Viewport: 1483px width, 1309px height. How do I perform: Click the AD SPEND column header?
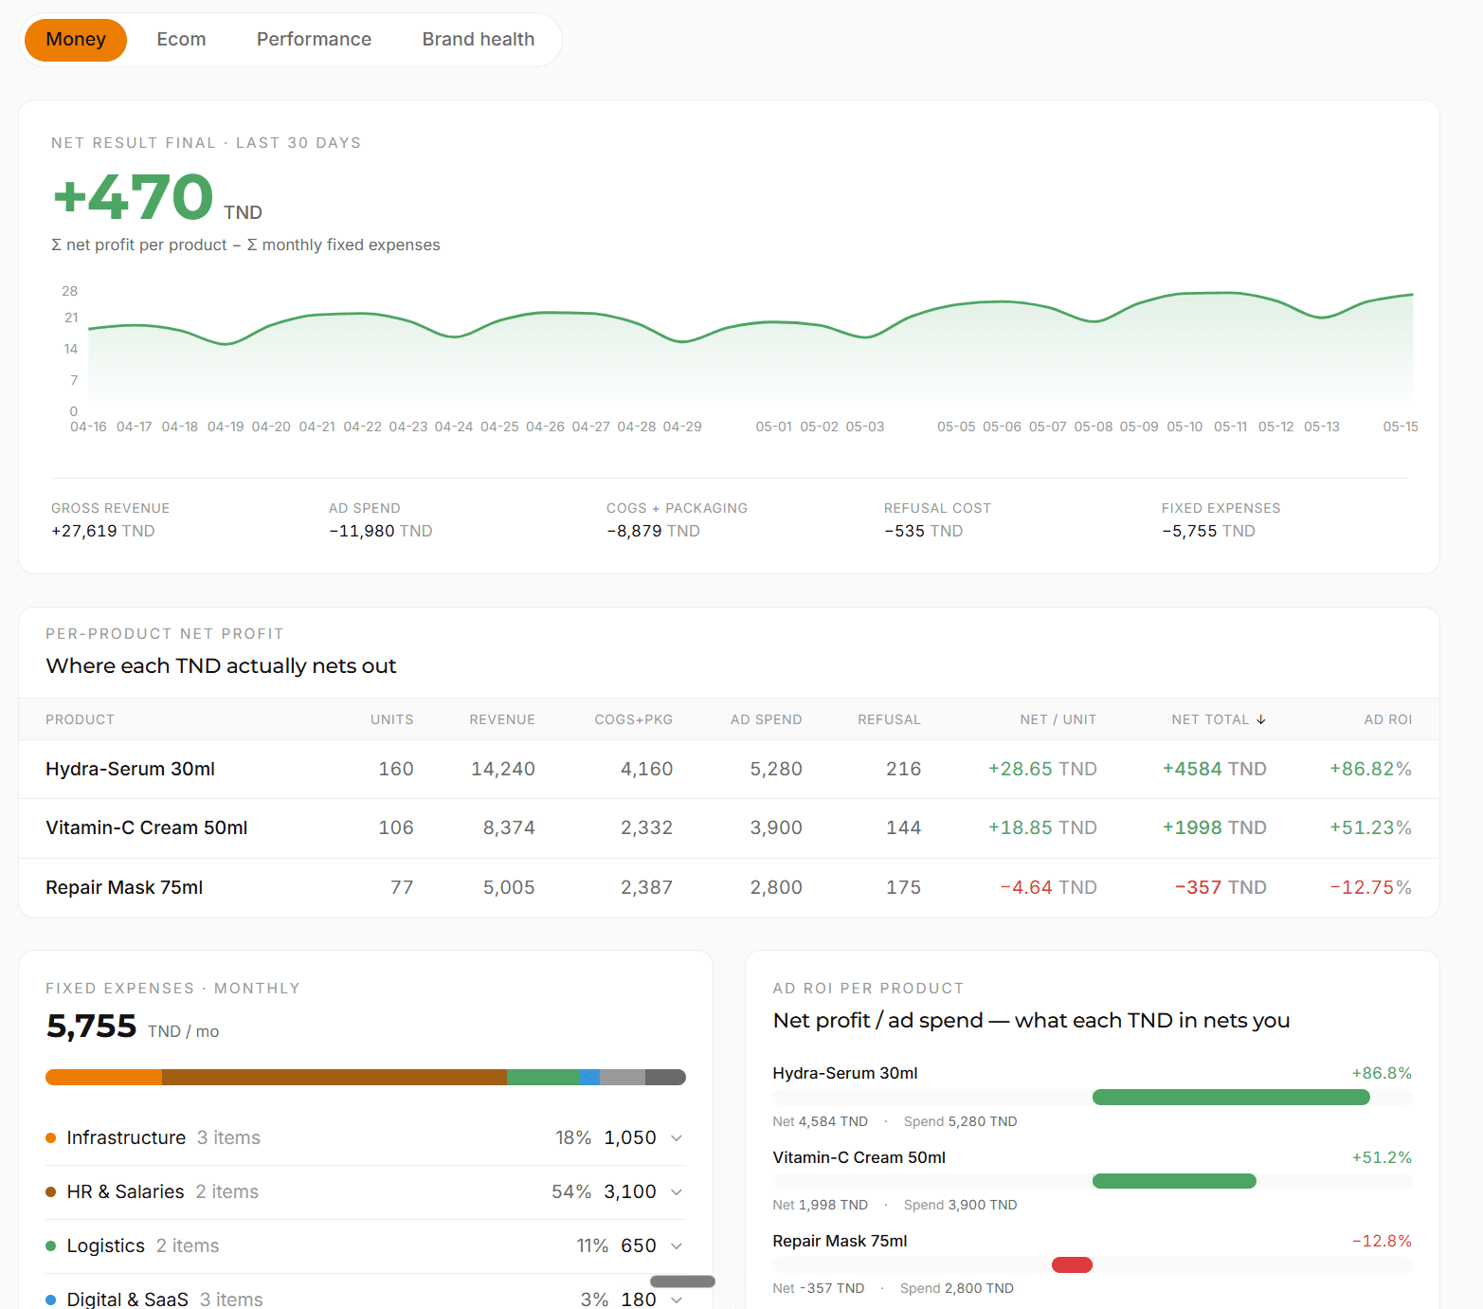[766, 719]
